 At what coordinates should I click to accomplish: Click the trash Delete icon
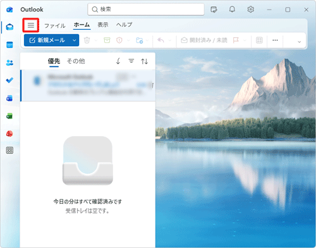point(87,40)
